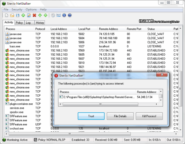Select the services.exe process row
185x144 pixels.
pos(28,108)
